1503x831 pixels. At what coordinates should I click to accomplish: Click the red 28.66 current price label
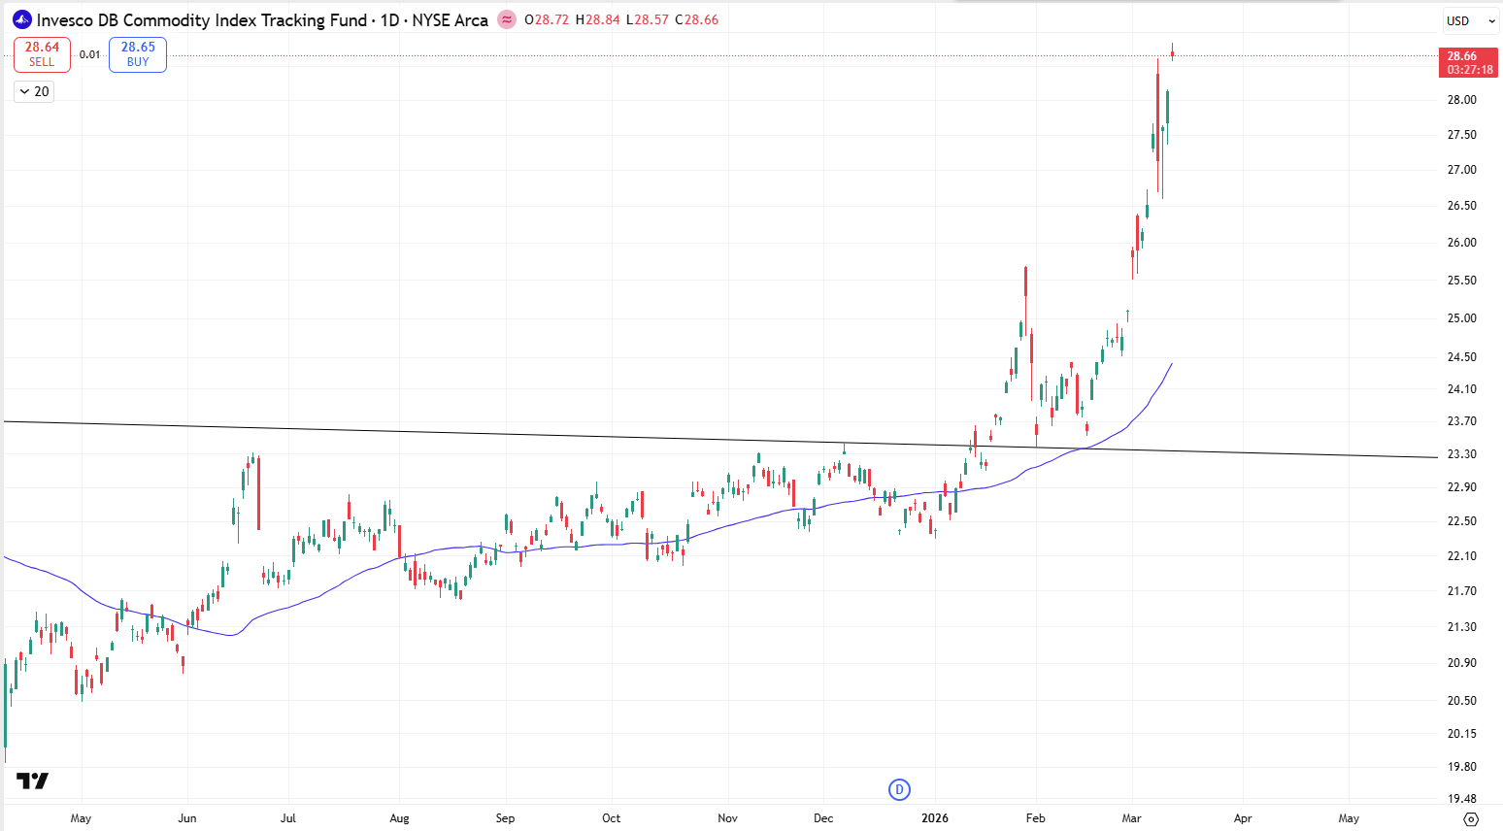tap(1469, 62)
